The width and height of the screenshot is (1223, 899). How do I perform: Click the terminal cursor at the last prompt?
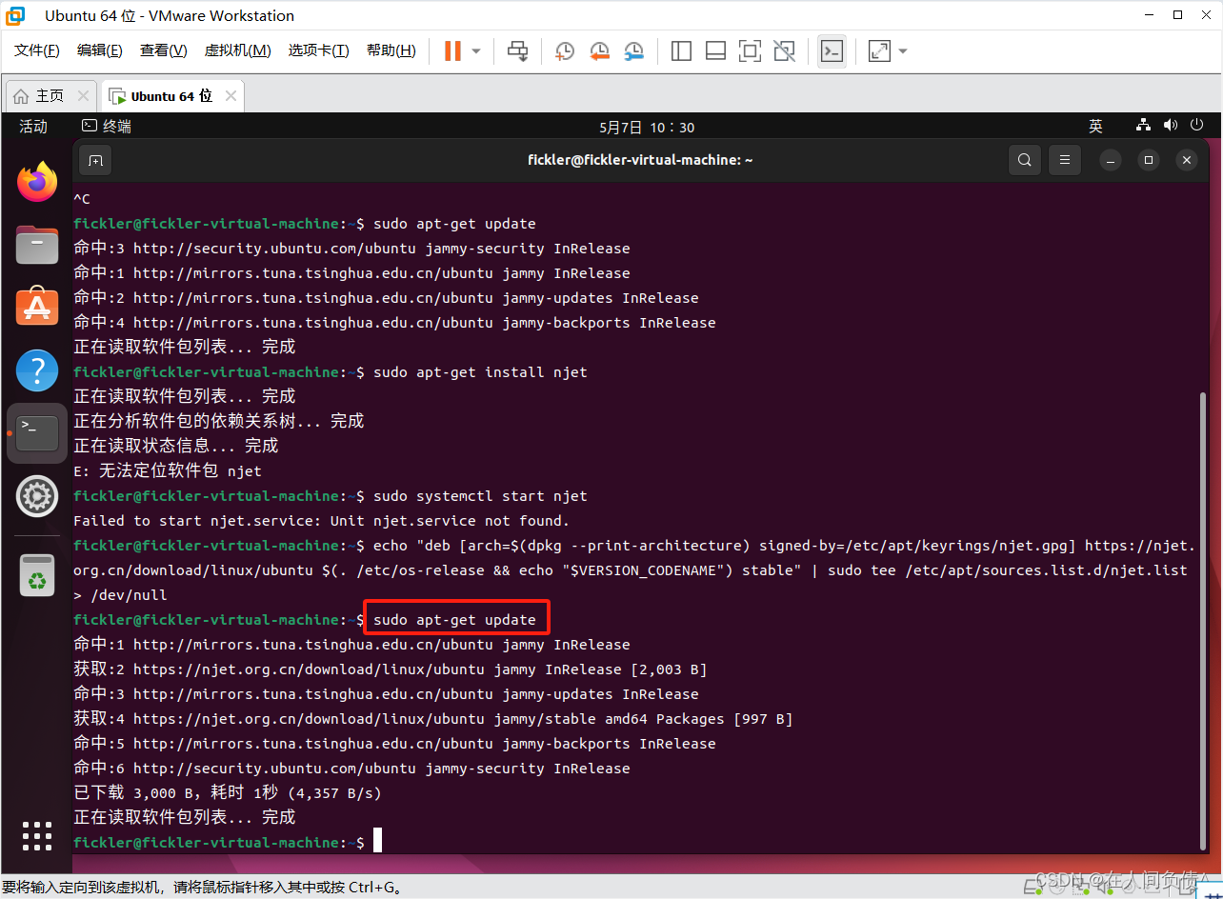click(377, 840)
